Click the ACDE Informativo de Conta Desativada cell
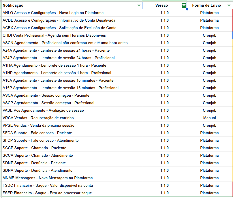Screen dimensions: 233x198 [x=59, y=20]
